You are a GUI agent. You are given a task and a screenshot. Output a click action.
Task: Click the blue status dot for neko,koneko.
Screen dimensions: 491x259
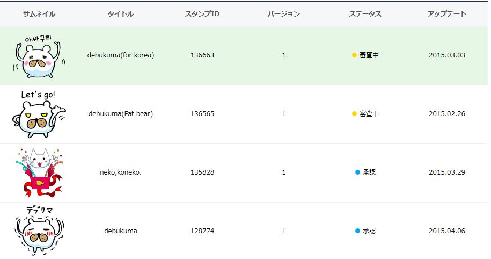pyautogui.click(x=357, y=172)
